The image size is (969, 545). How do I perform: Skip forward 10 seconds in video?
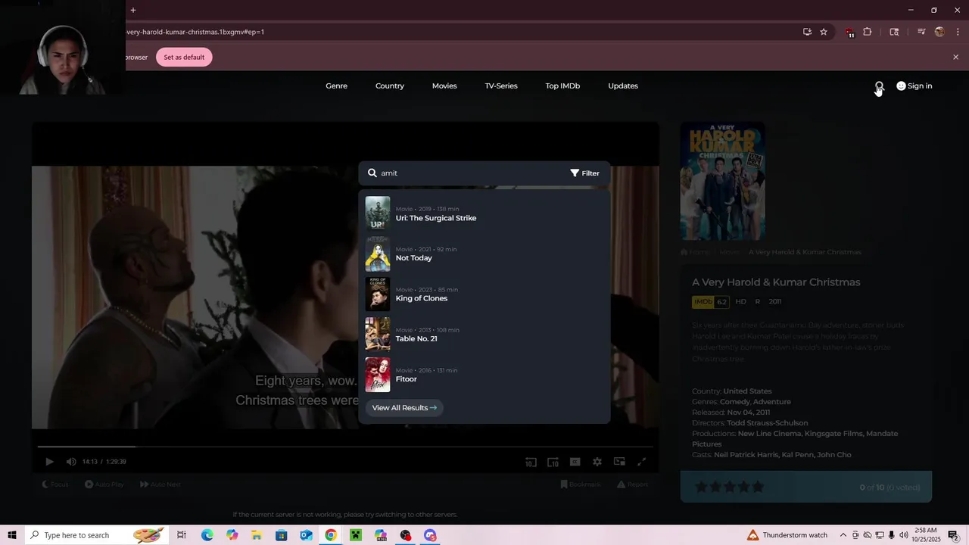coord(553,462)
